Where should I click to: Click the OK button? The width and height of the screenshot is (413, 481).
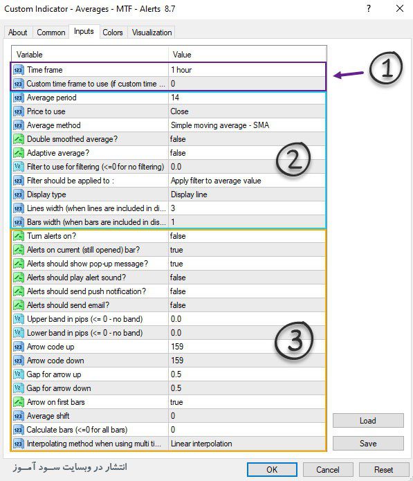(x=272, y=470)
